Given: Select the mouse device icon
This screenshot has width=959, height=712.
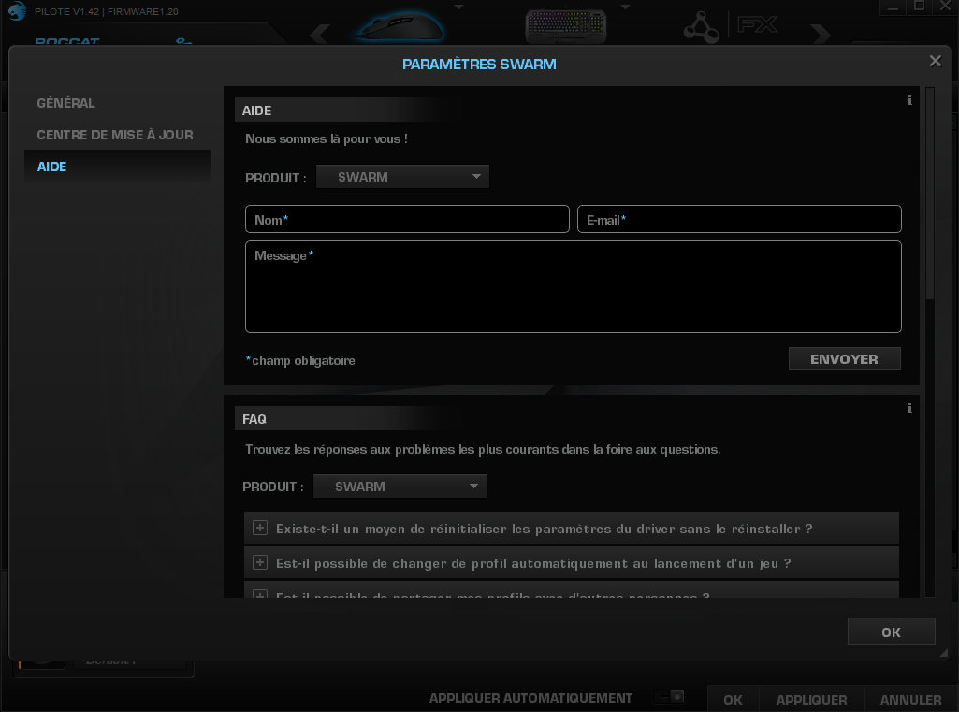Looking at the screenshot, I should point(400,27).
